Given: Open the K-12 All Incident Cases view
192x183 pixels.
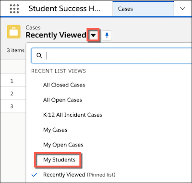Looking at the screenshot, I should click(x=72, y=115).
